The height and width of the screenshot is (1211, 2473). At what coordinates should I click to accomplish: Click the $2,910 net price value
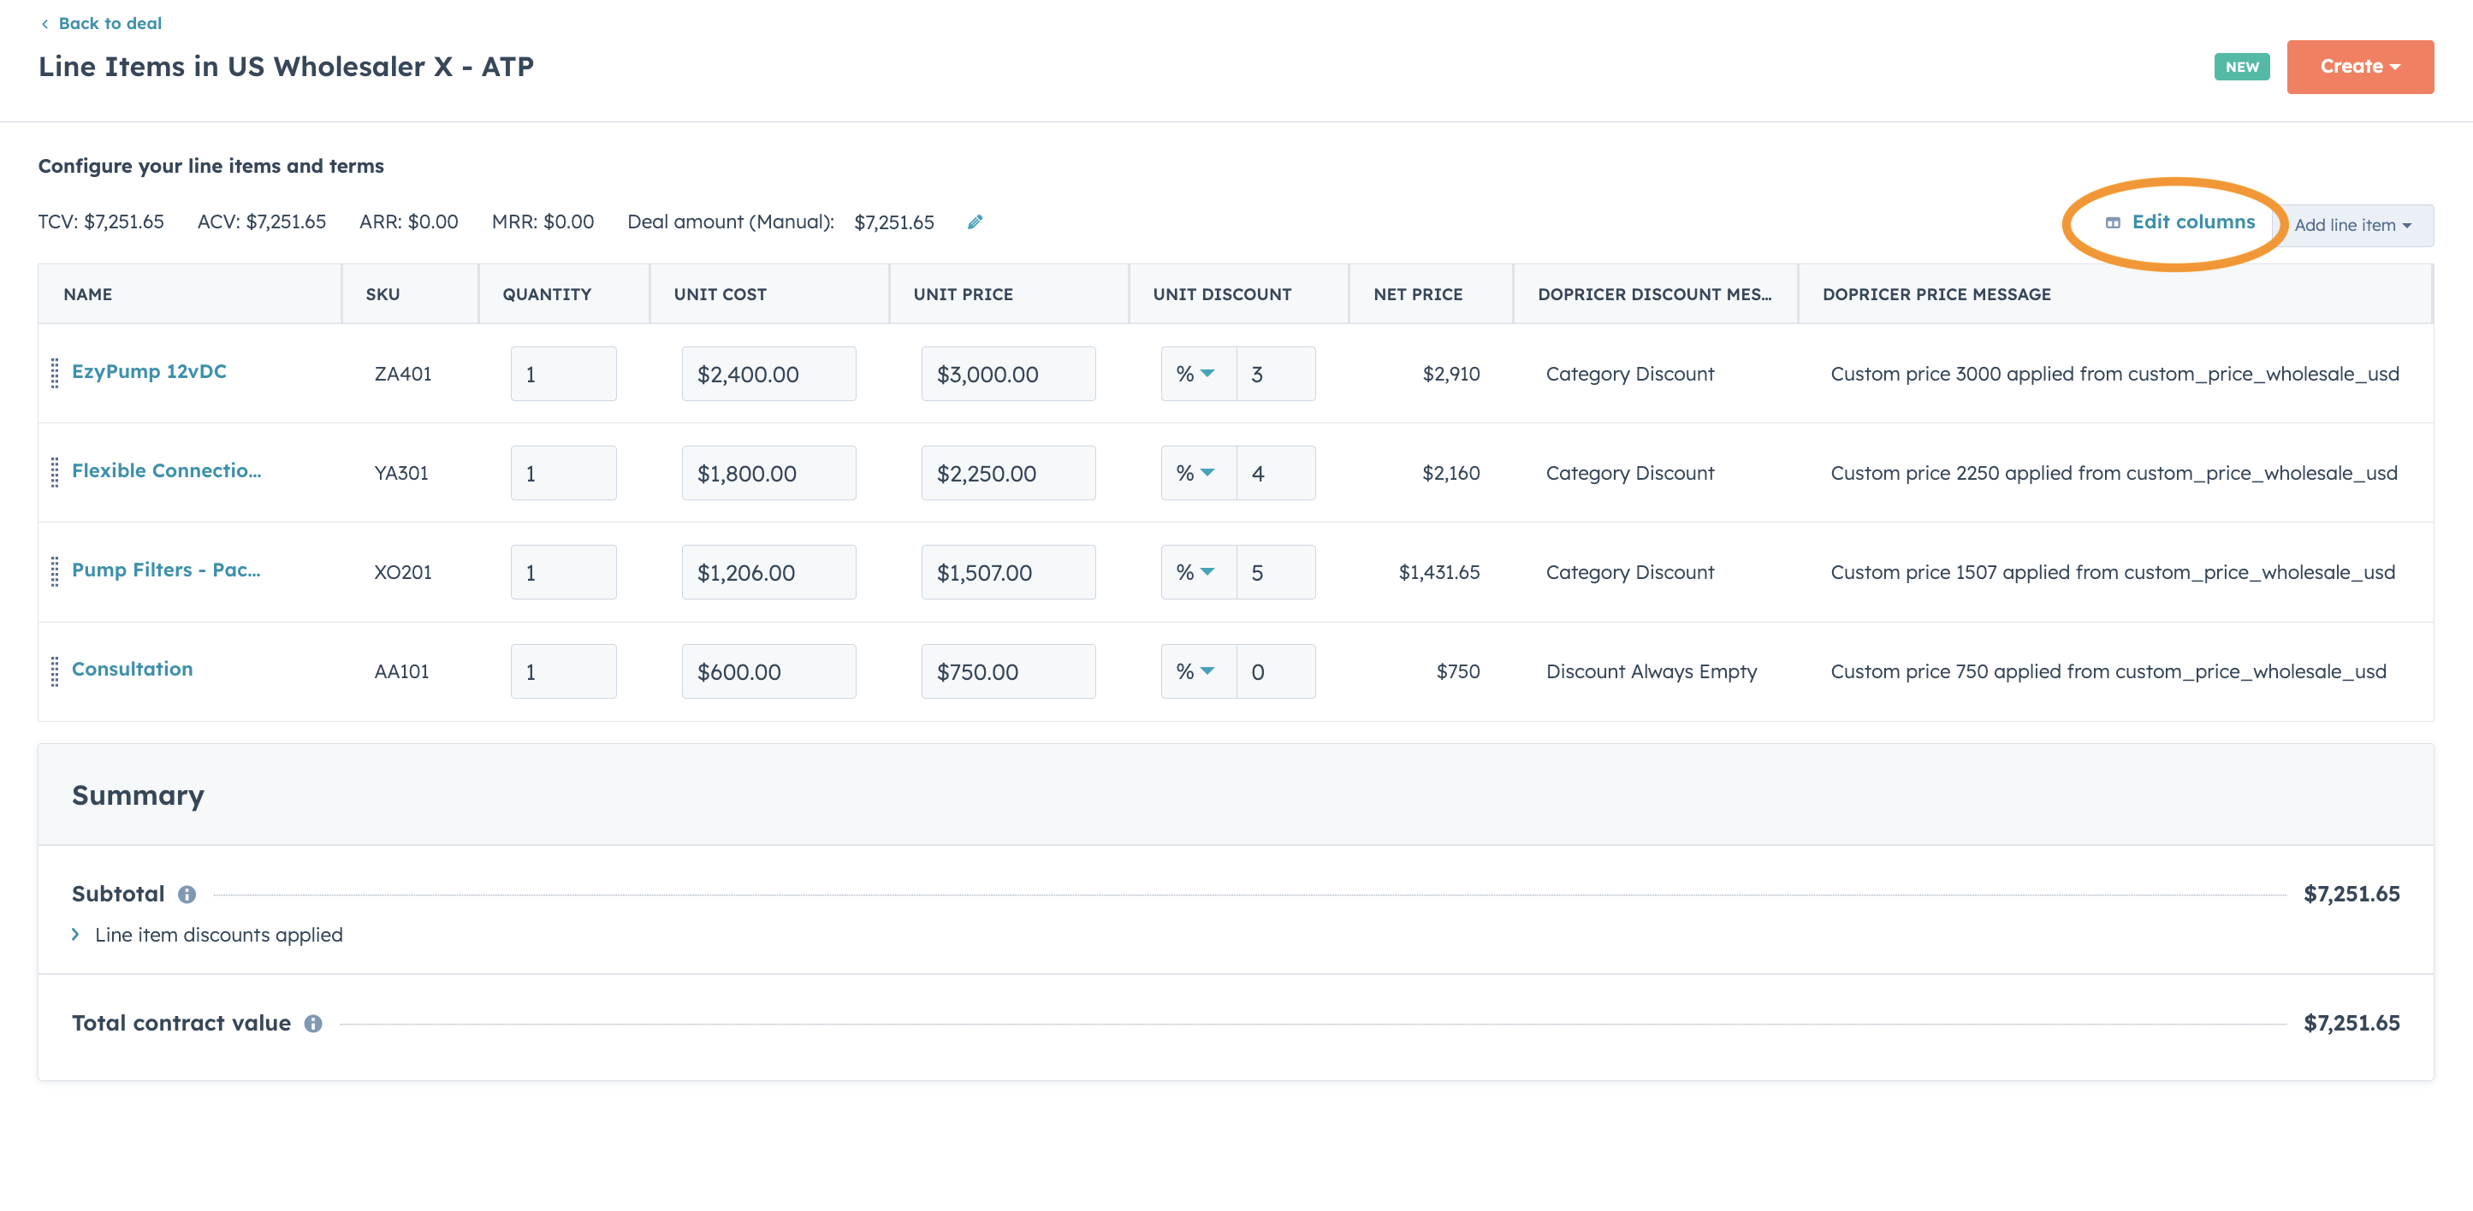pyautogui.click(x=1451, y=375)
